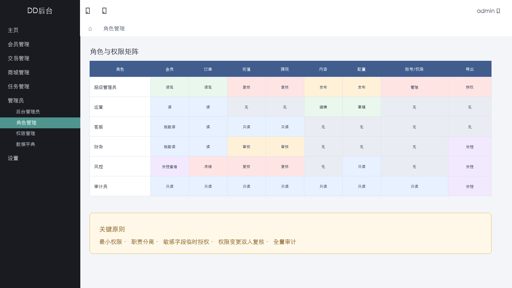Open 主页 in the sidebar
Viewport: 512px width, 288px height.
(40, 30)
